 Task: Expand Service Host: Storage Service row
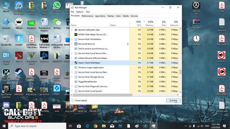tap(72, 77)
